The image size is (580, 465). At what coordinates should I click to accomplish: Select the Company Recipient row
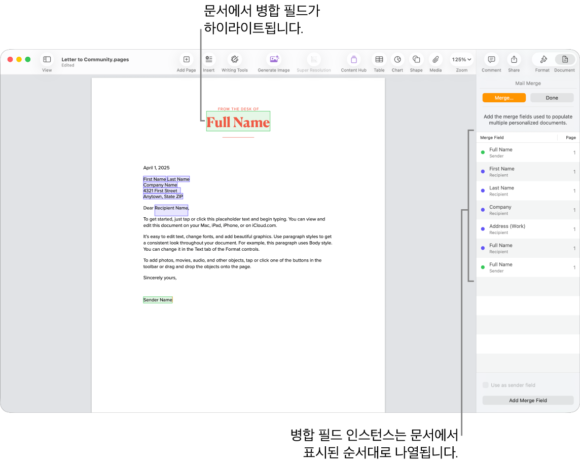(x=528, y=210)
